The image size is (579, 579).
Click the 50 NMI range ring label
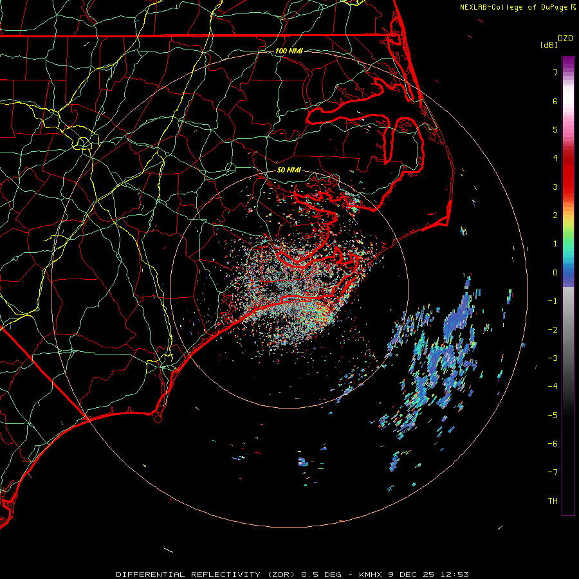[289, 170]
